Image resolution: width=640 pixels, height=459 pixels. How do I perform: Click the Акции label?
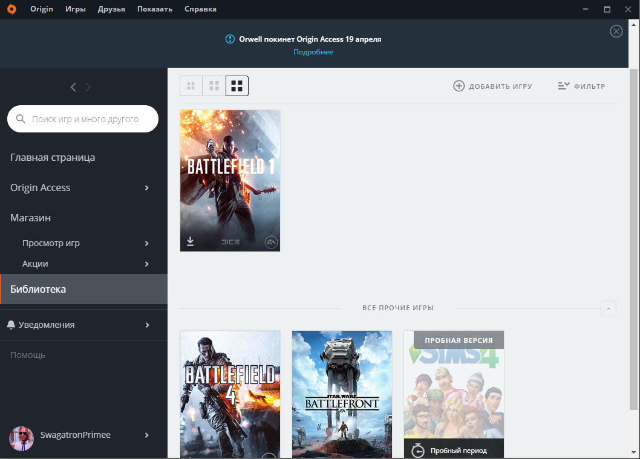point(35,264)
